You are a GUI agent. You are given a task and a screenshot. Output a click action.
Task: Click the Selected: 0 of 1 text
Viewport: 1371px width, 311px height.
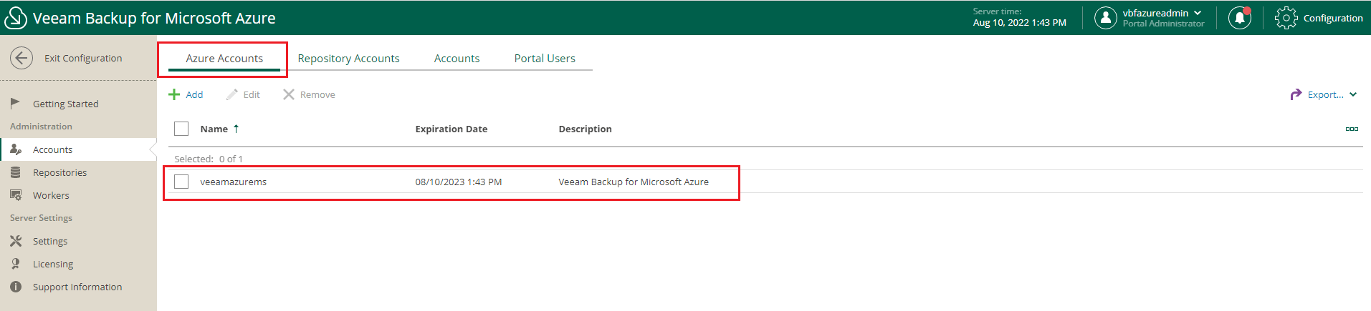[x=209, y=159]
